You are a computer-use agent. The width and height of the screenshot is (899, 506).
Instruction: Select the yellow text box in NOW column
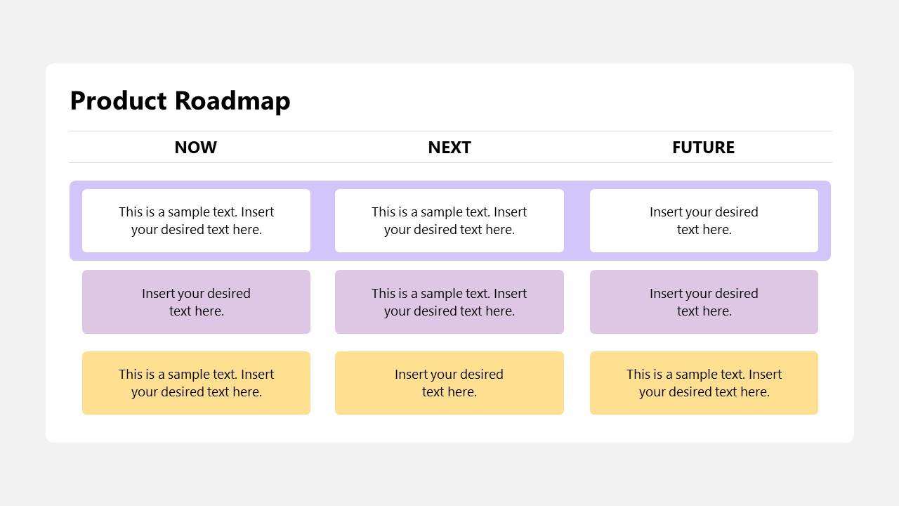[x=196, y=383]
